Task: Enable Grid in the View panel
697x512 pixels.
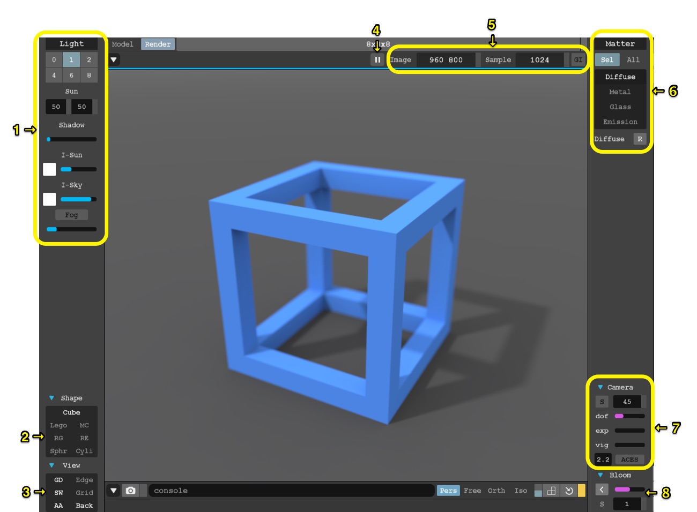Action: pyautogui.click(x=84, y=493)
